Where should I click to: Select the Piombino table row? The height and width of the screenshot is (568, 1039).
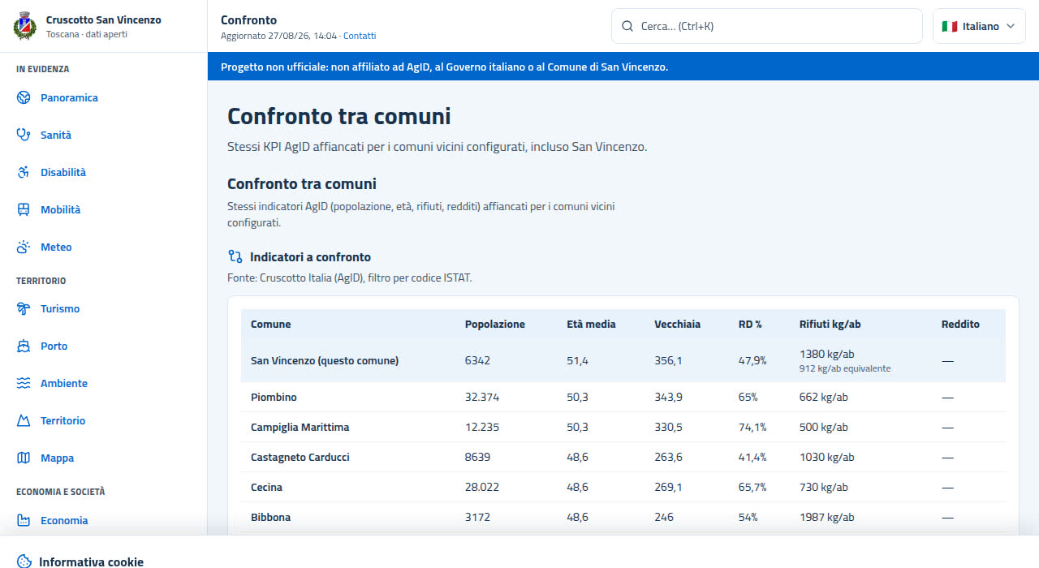(x=623, y=398)
